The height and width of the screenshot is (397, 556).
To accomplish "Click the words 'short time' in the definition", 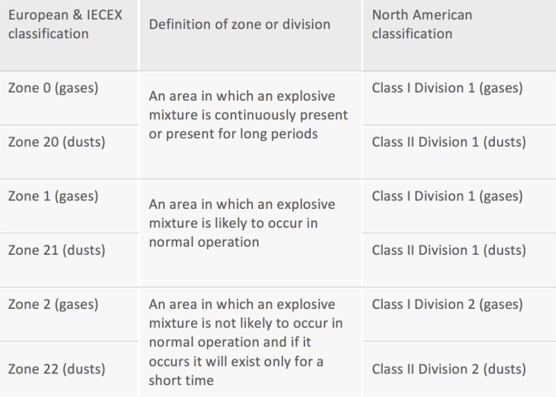I will click(x=179, y=381).
